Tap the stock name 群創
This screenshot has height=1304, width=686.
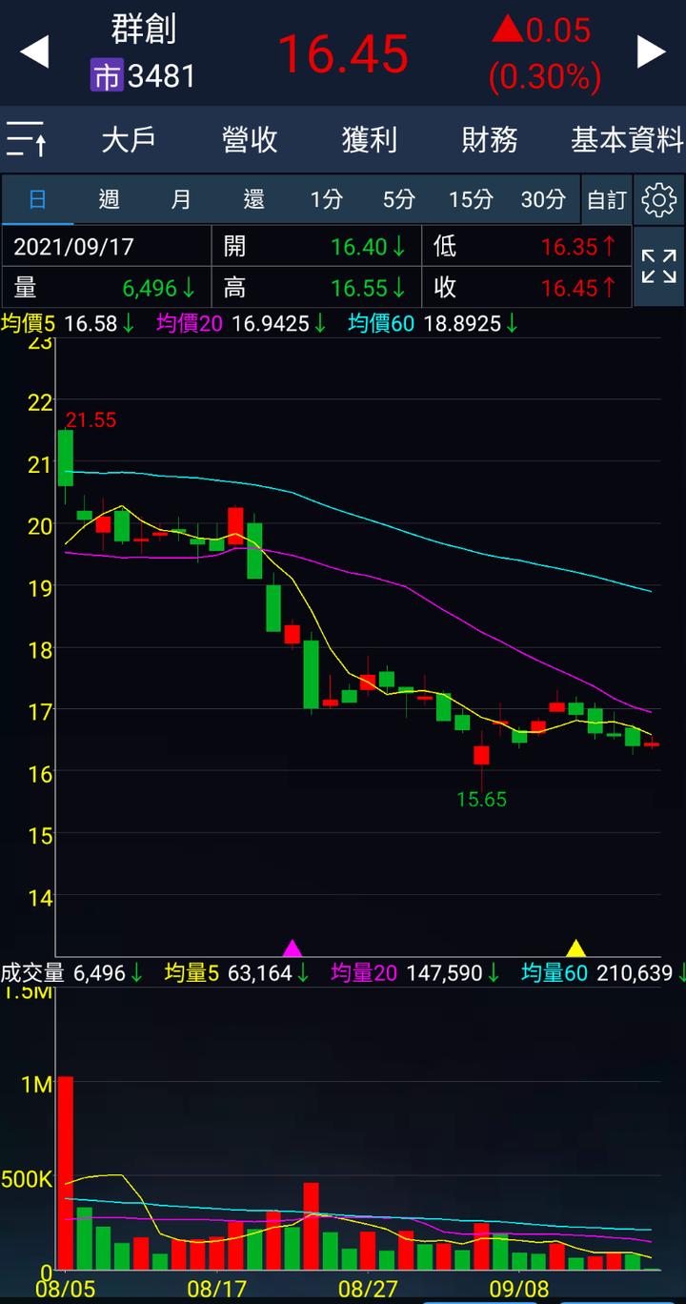click(144, 29)
